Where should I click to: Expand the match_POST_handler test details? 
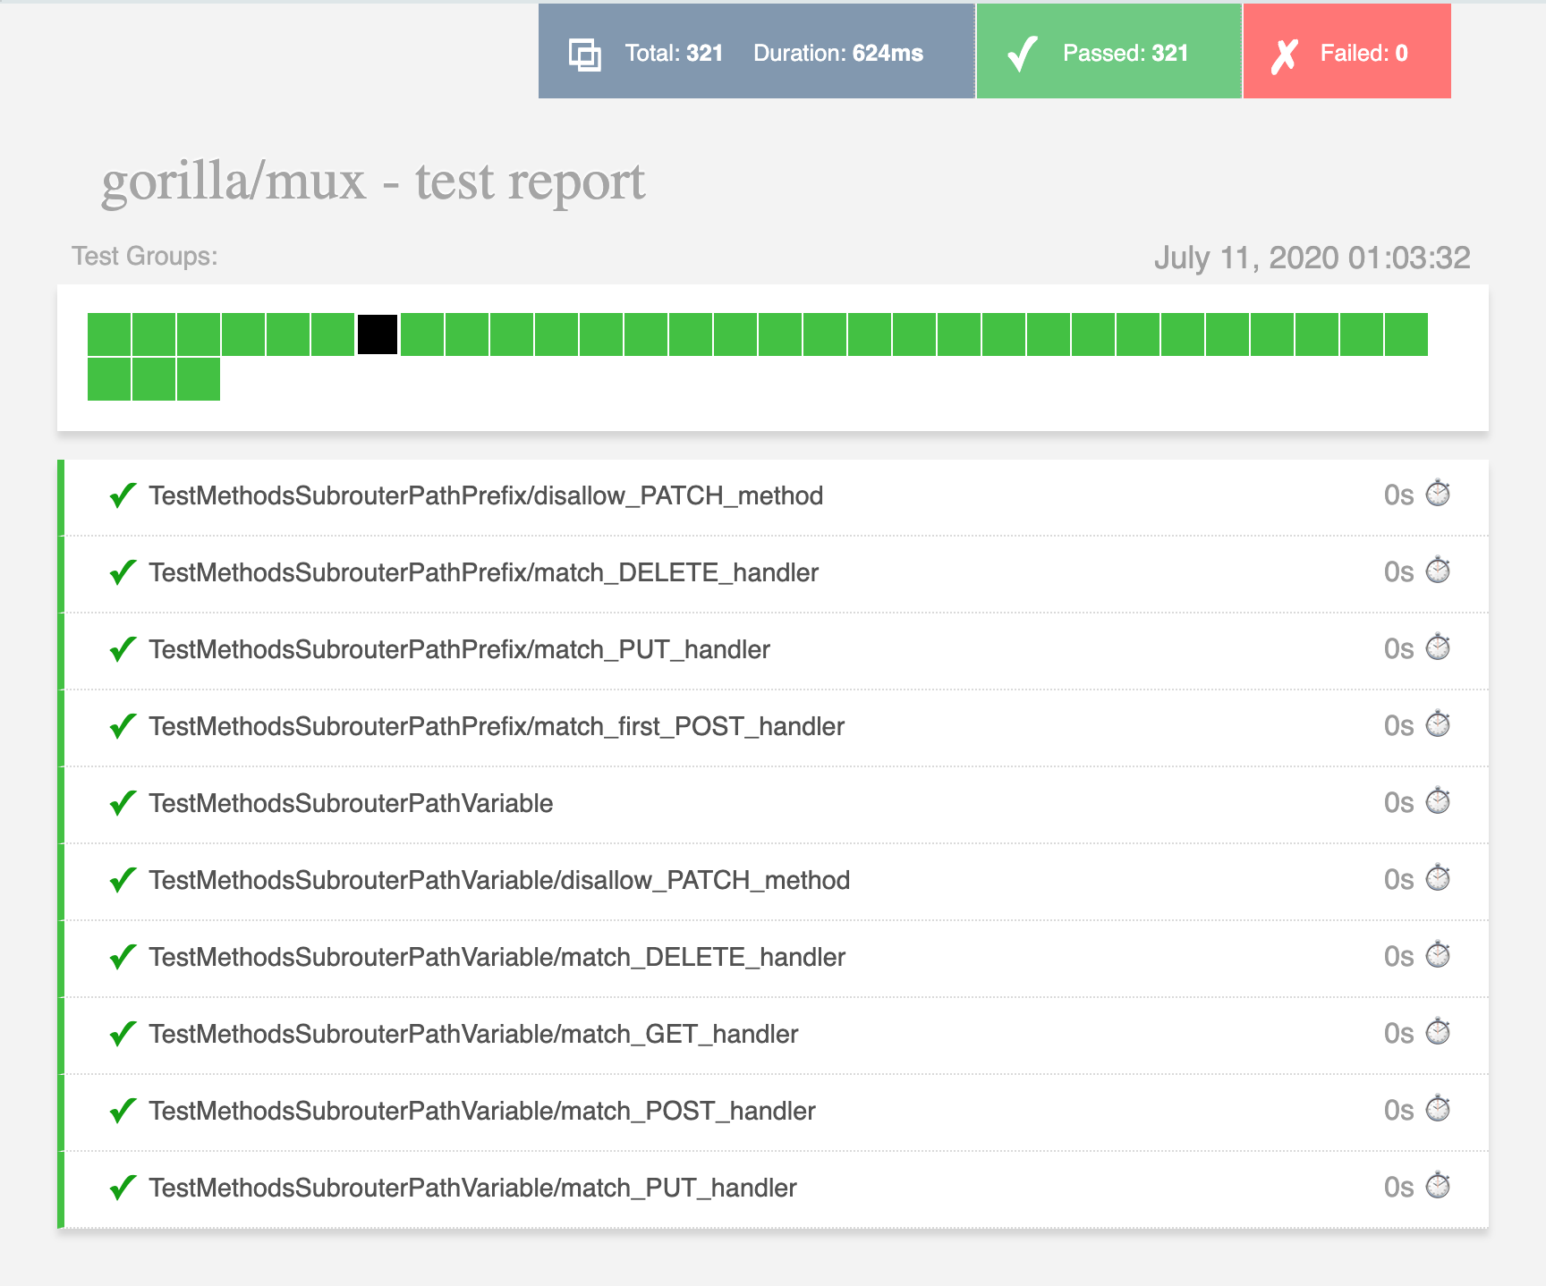[482, 1110]
